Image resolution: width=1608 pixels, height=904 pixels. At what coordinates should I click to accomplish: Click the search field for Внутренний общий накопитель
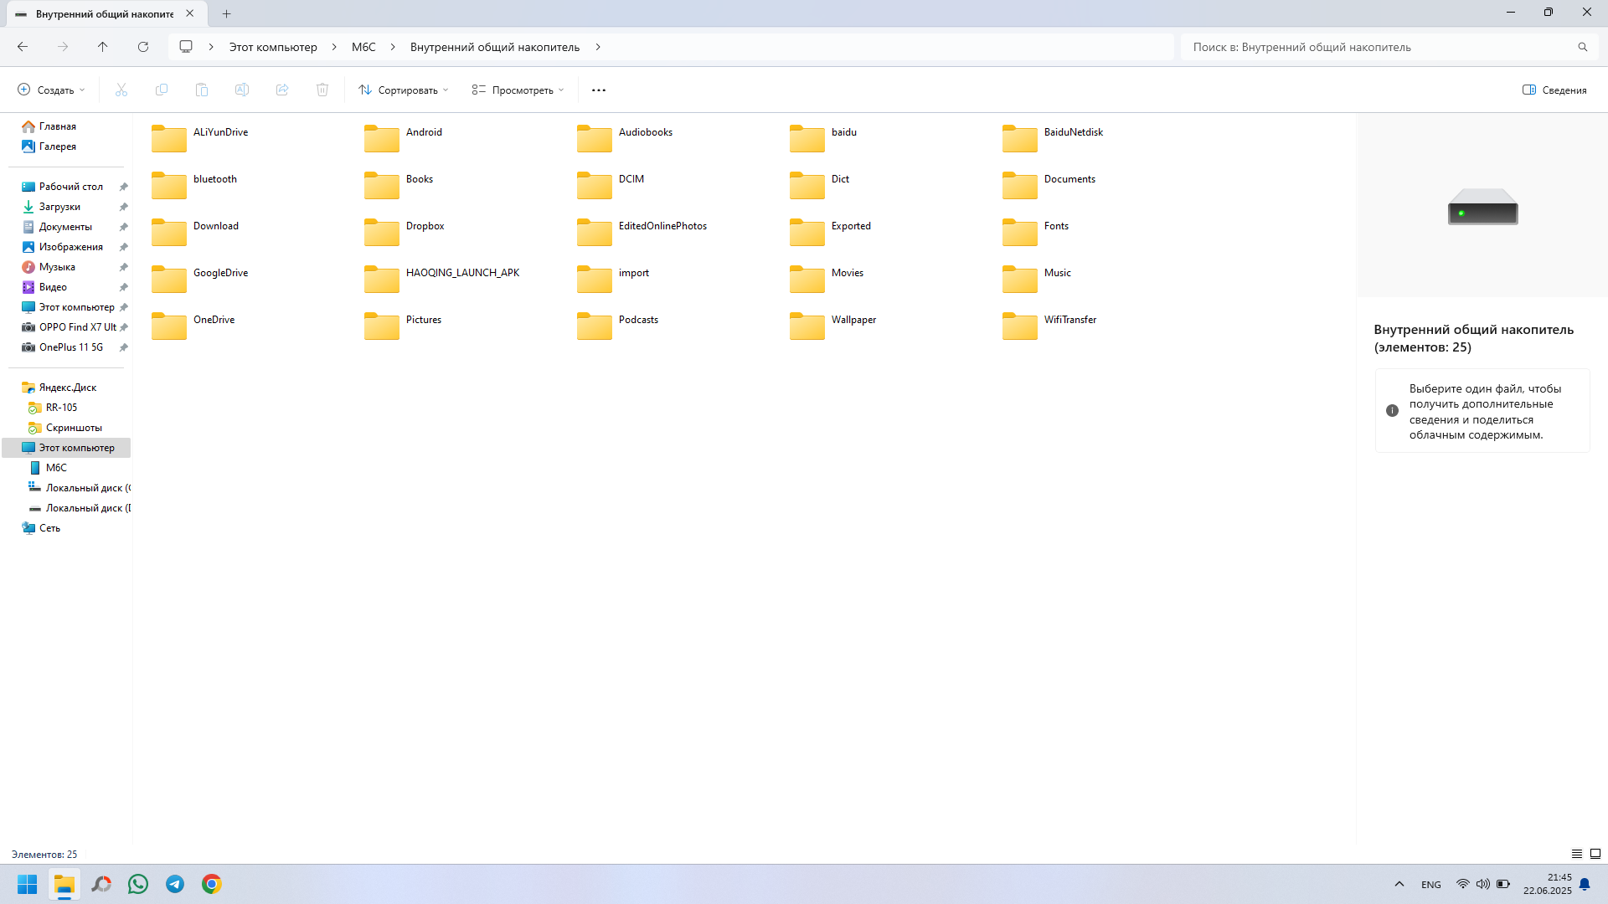click(1382, 47)
